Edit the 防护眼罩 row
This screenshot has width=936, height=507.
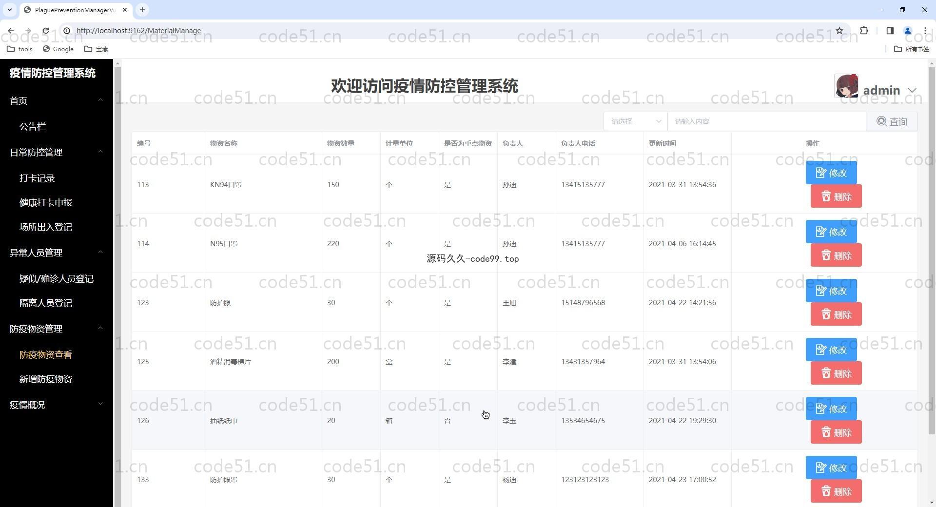[831, 468]
